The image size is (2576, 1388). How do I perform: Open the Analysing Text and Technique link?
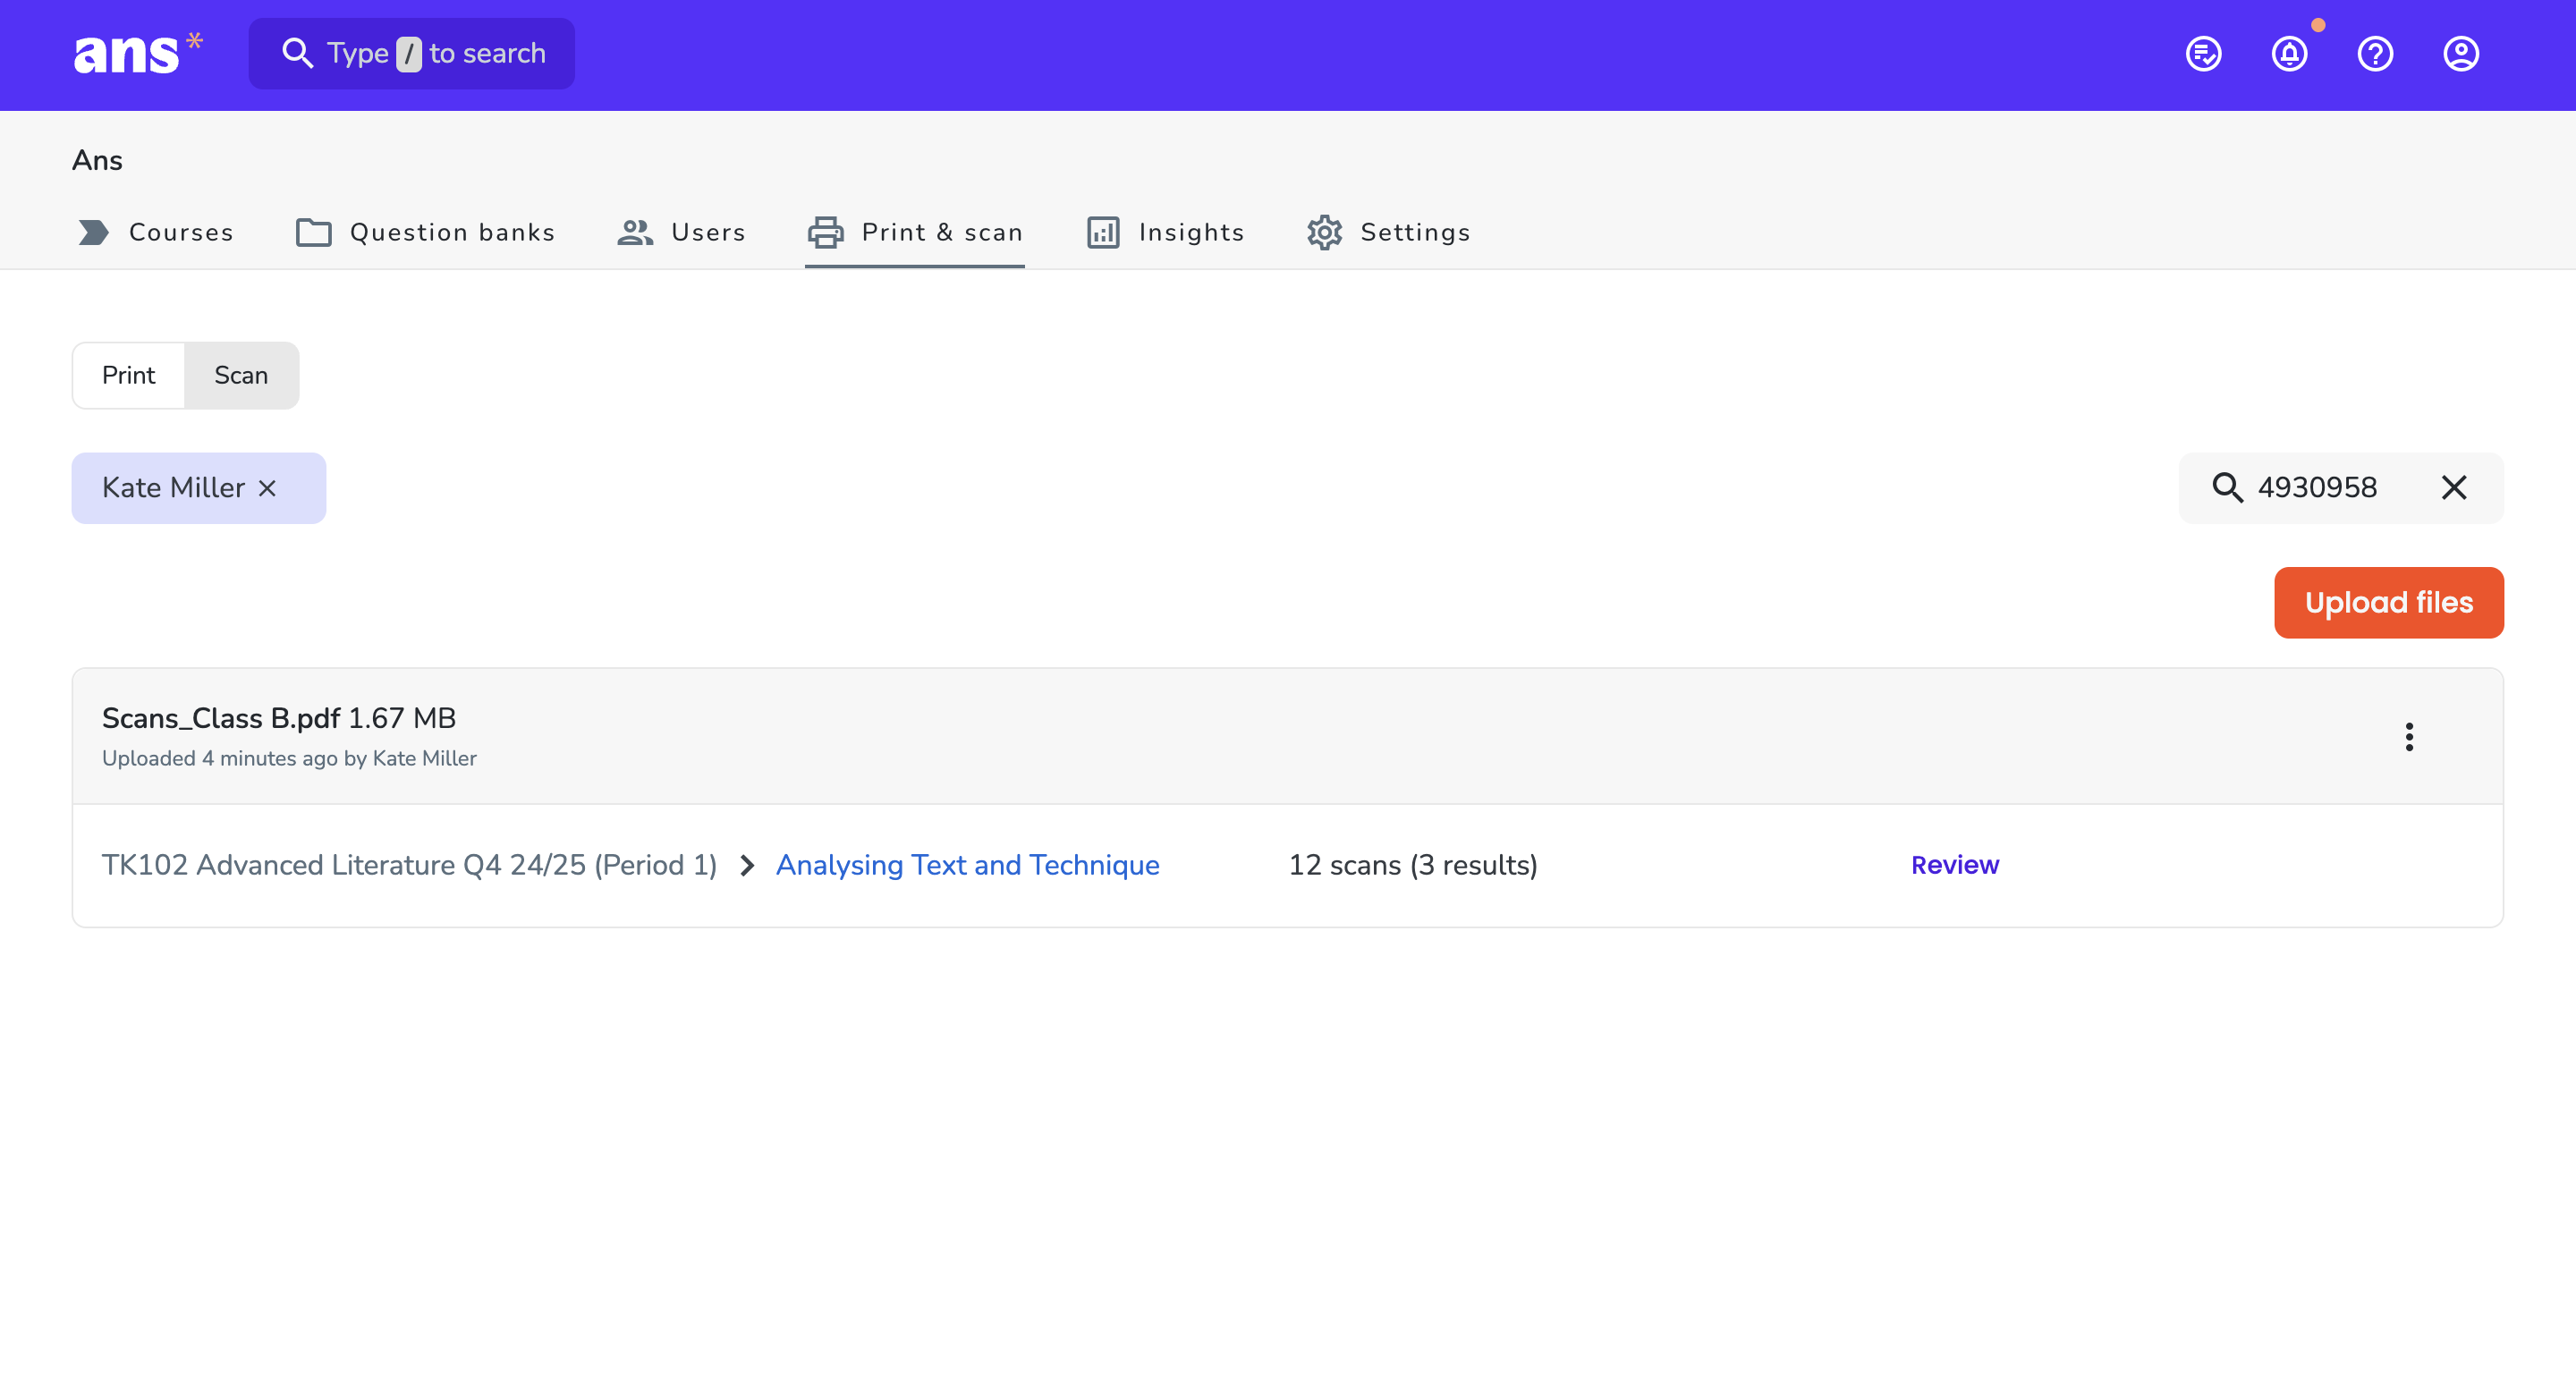pos(967,865)
